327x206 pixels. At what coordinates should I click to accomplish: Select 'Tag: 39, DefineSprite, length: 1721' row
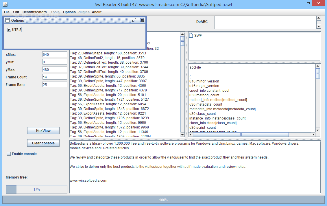click(x=109, y=99)
